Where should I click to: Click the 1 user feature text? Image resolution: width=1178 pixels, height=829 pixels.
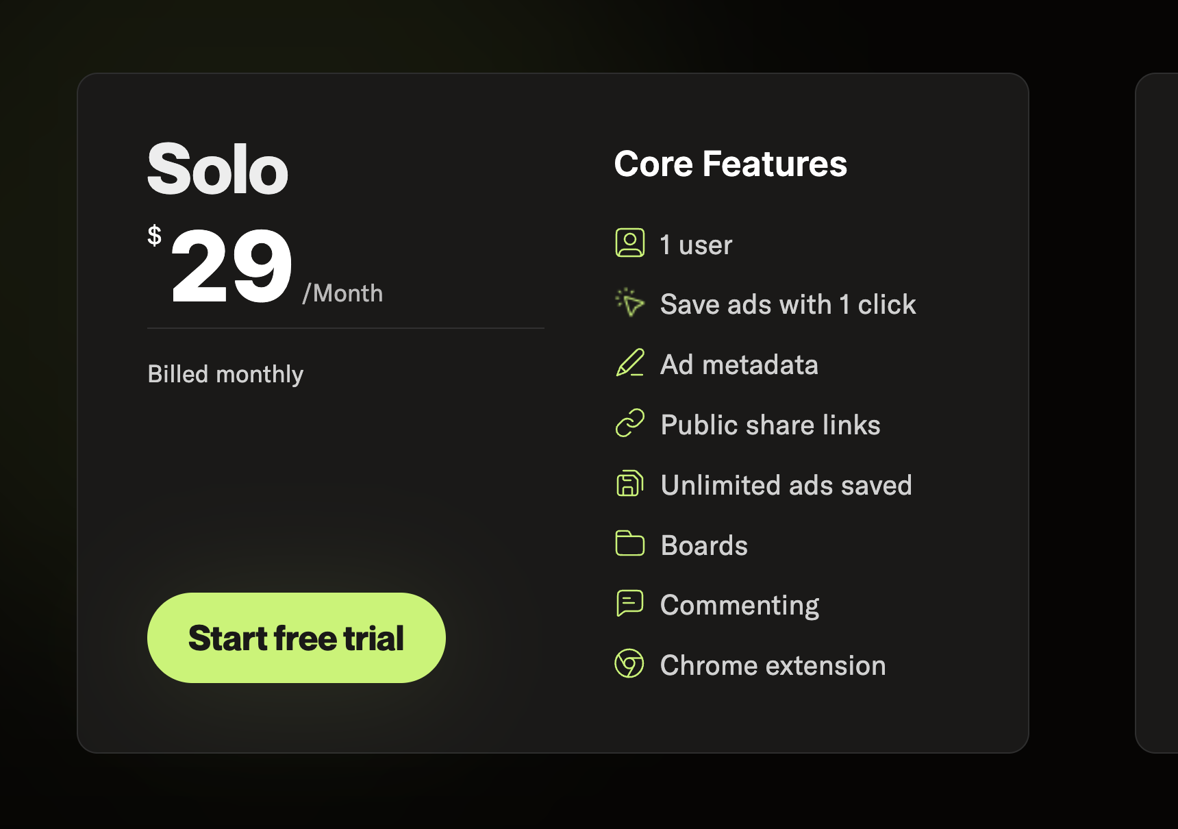tap(696, 245)
